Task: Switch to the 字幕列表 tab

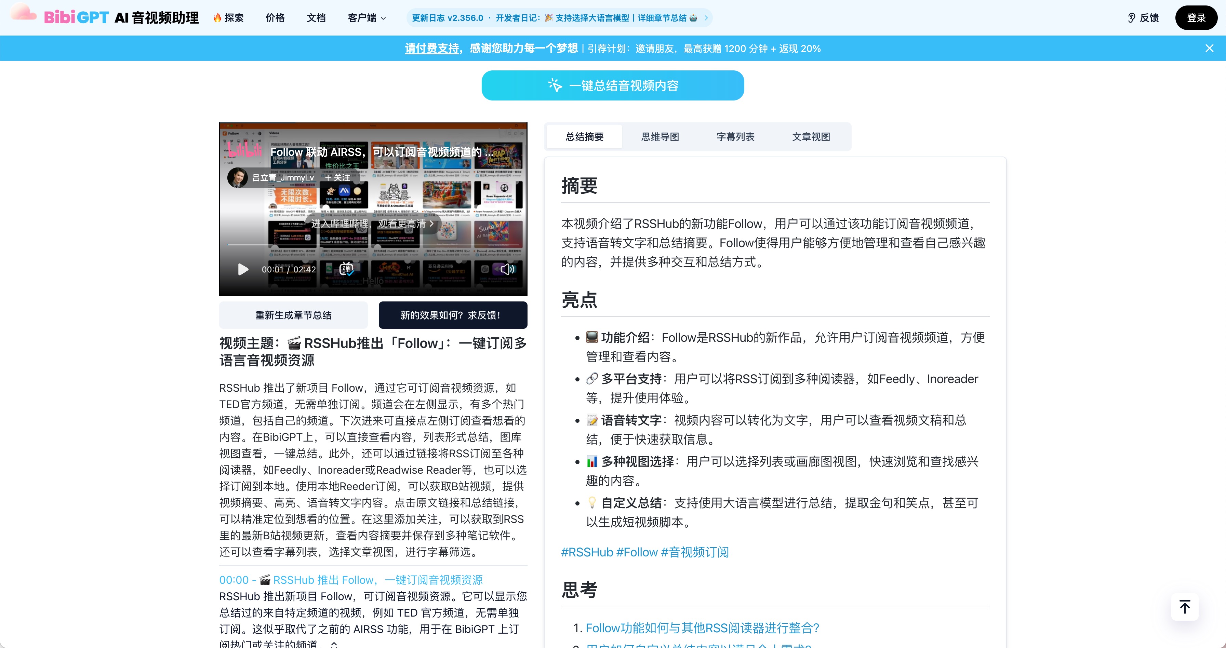Action: tap(735, 137)
